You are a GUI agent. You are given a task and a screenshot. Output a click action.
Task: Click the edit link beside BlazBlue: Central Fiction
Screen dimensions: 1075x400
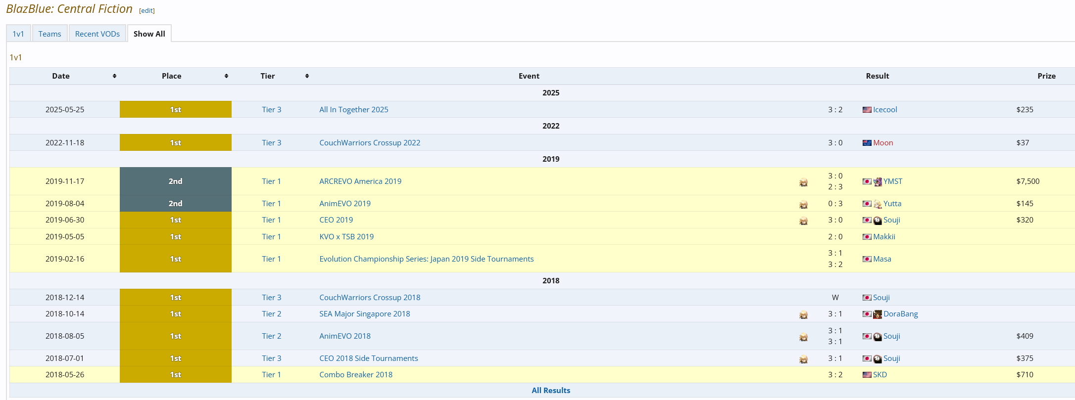[147, 10]
